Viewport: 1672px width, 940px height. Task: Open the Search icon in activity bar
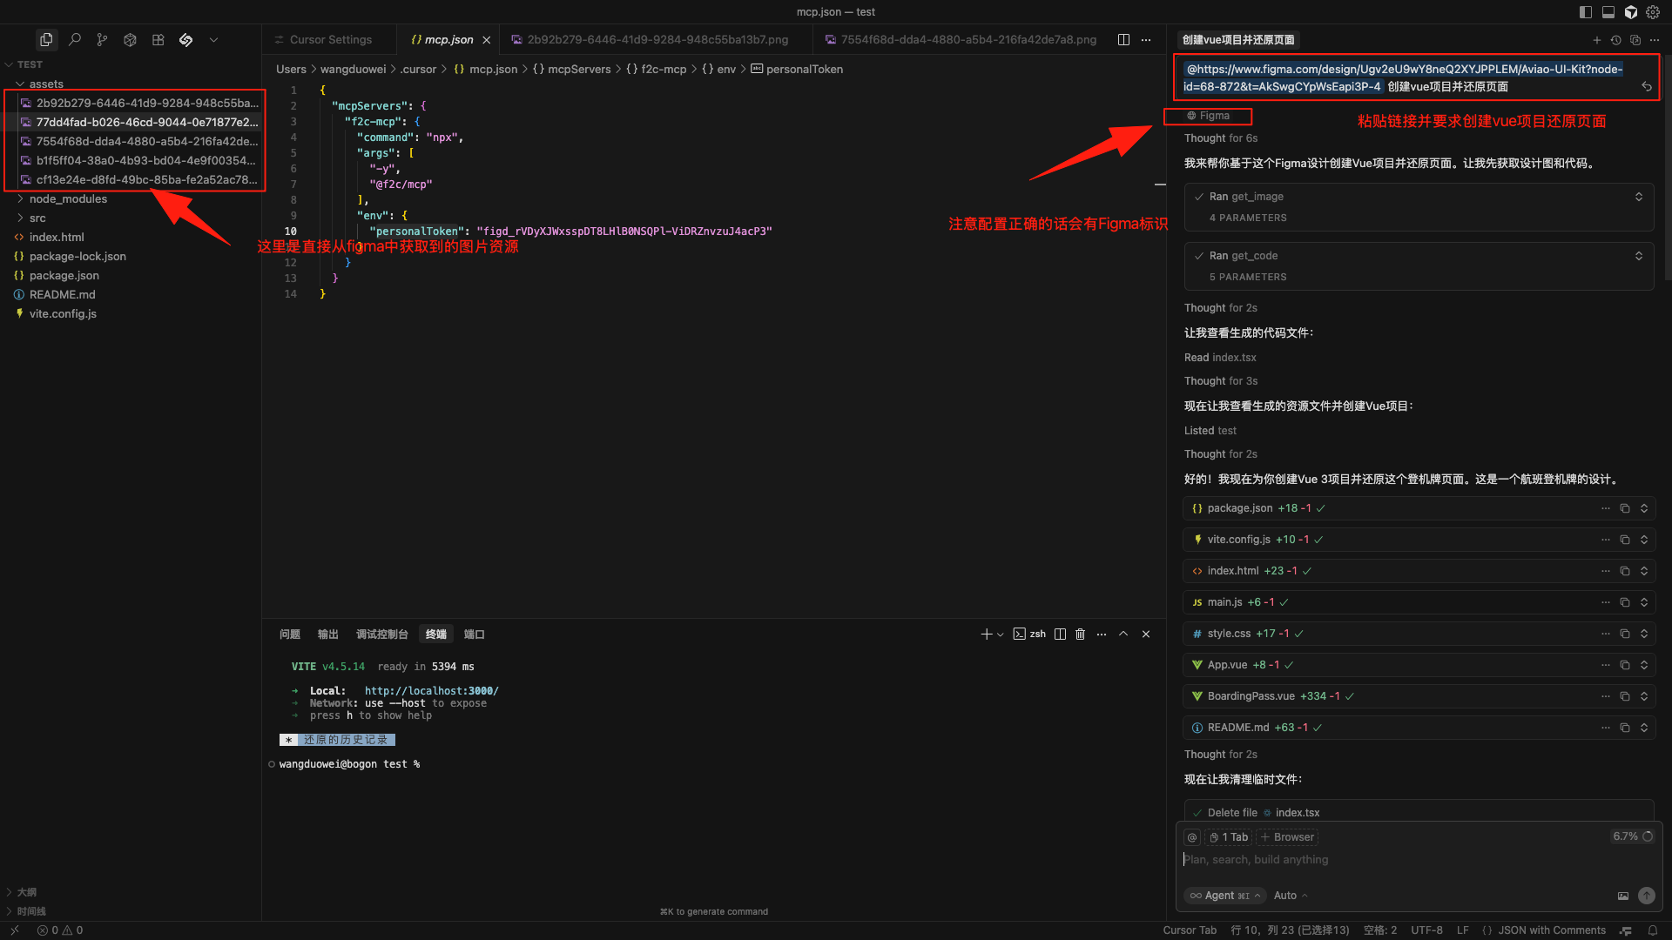[x=75, y=40]
